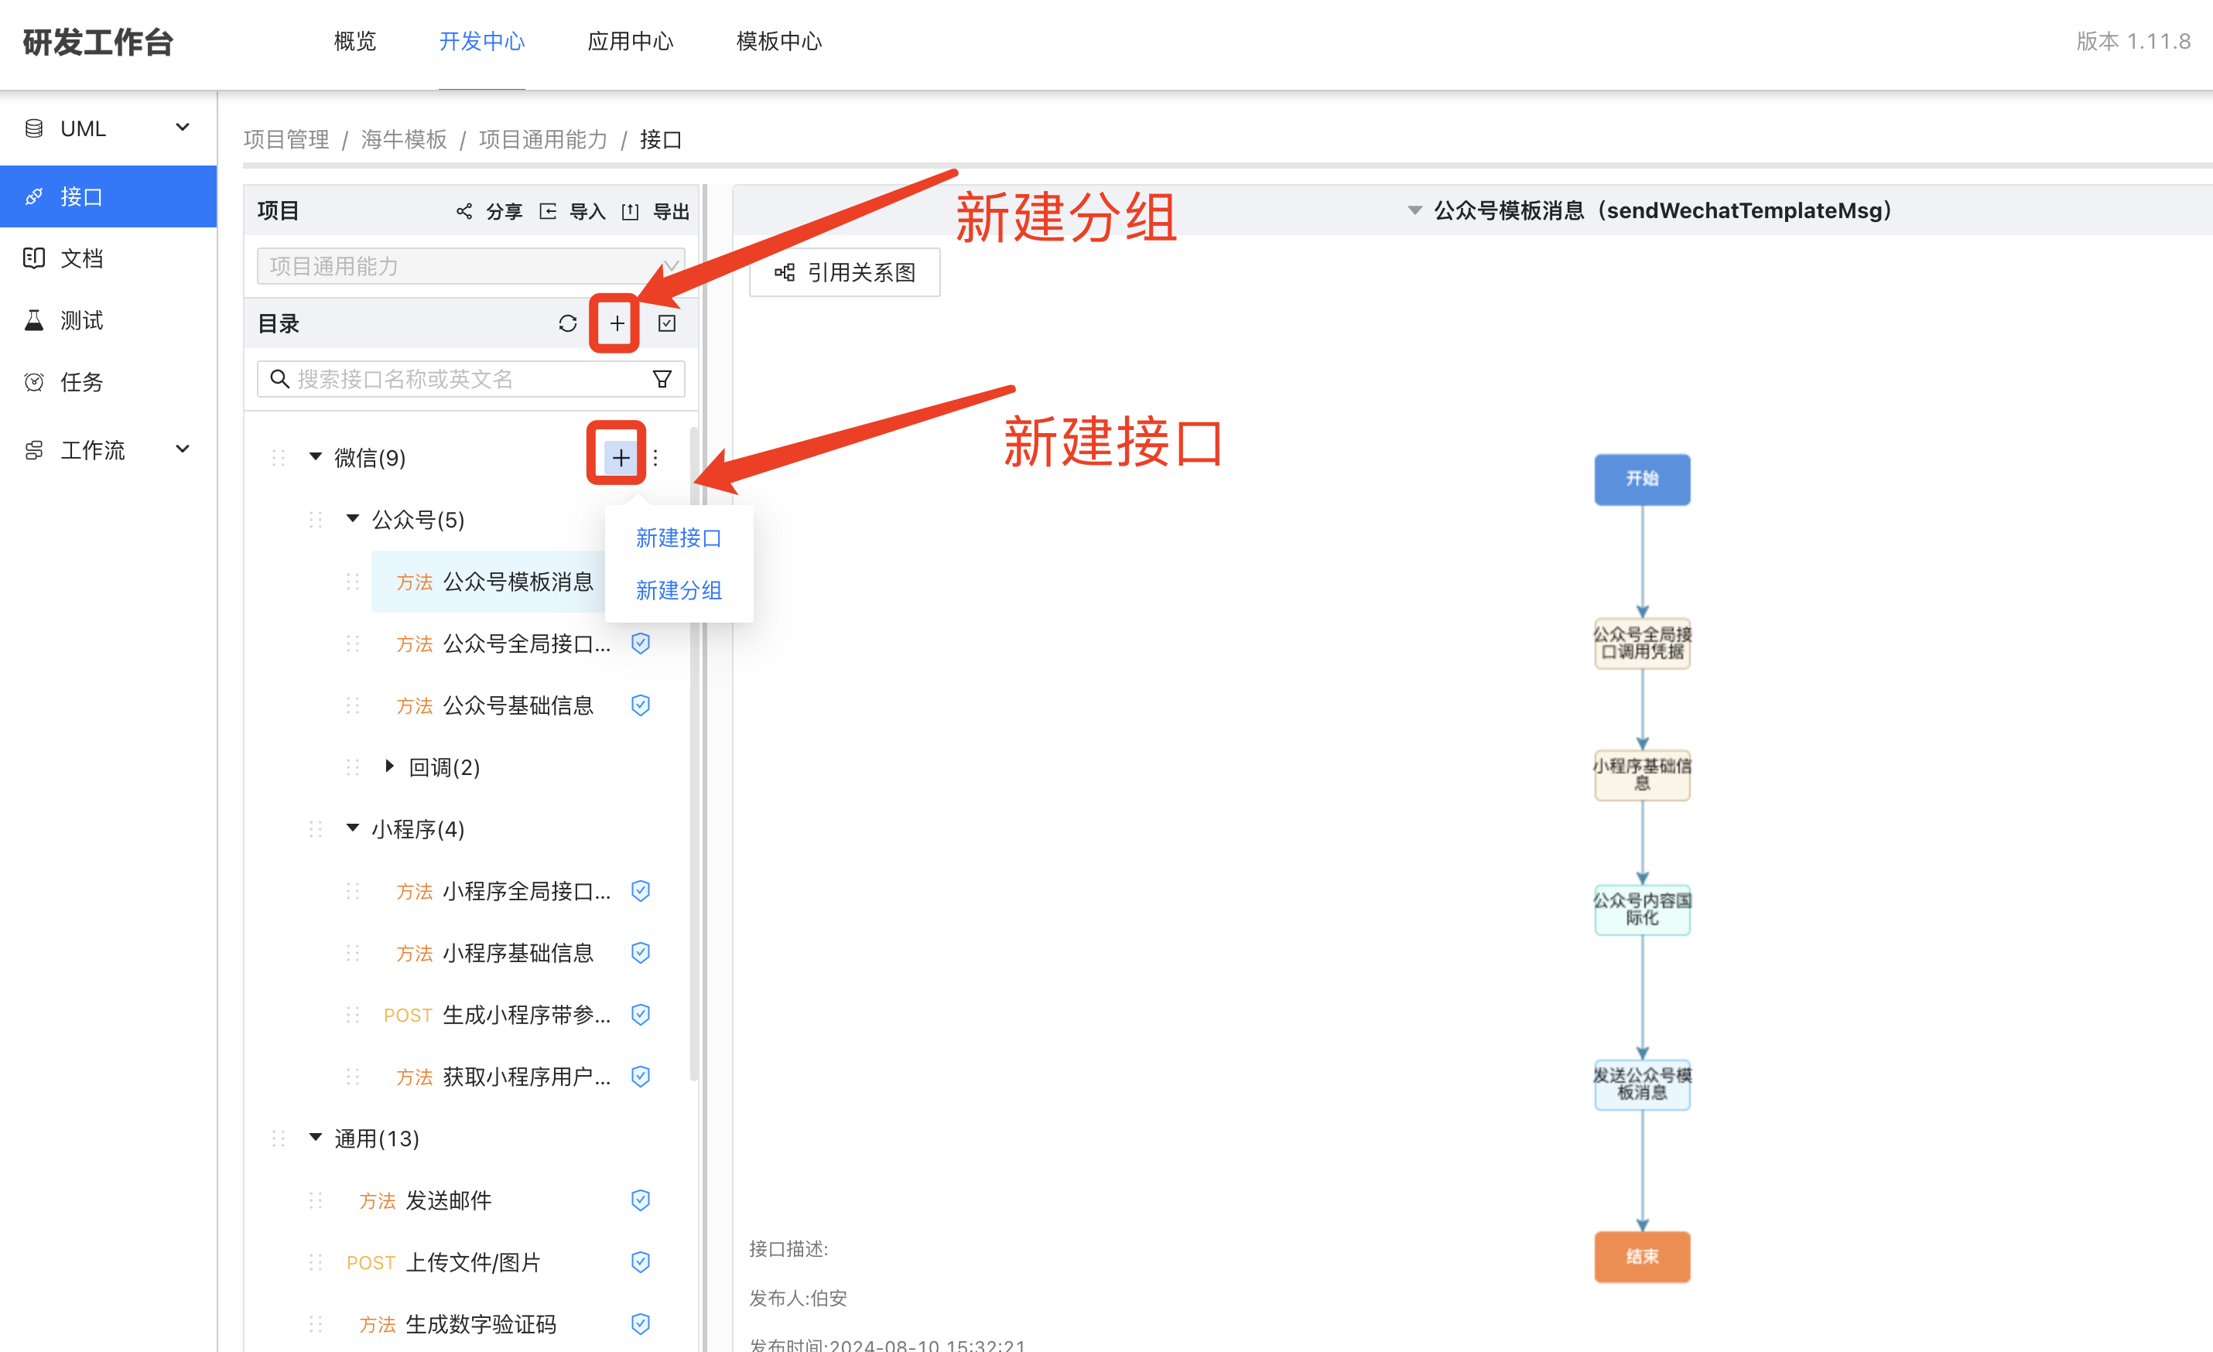Collapse the 小程序(4) tree group

click(353, 828)
